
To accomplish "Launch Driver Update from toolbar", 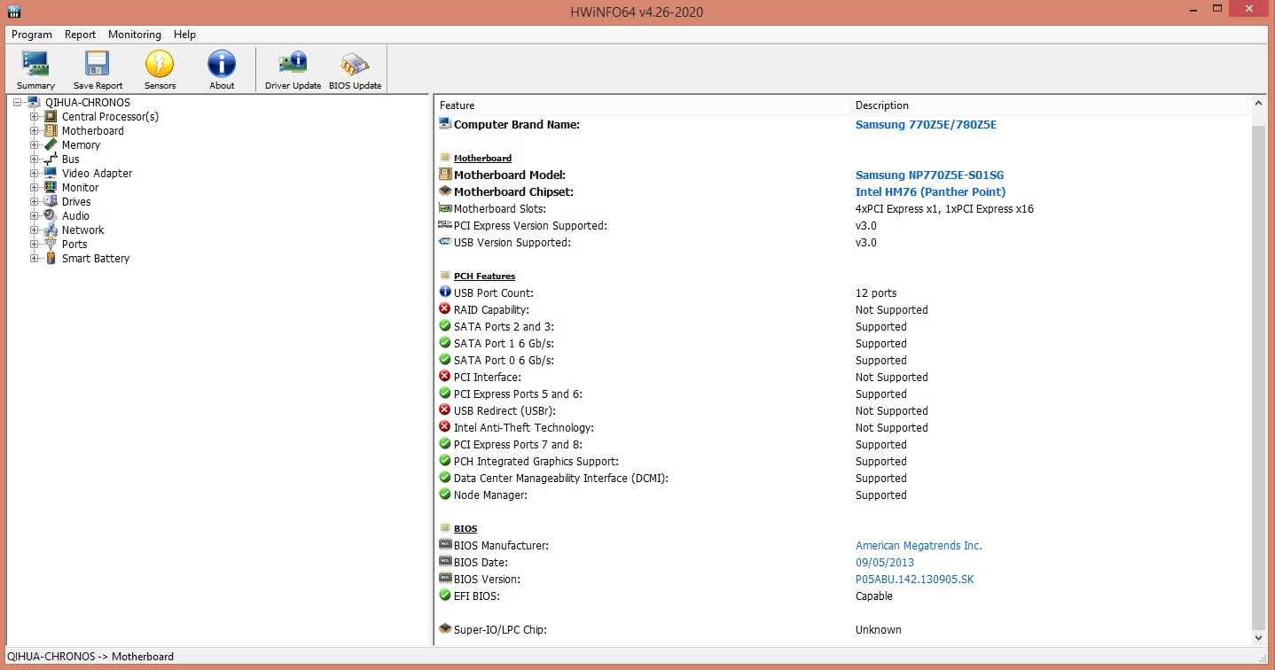I will coord(293,70).
